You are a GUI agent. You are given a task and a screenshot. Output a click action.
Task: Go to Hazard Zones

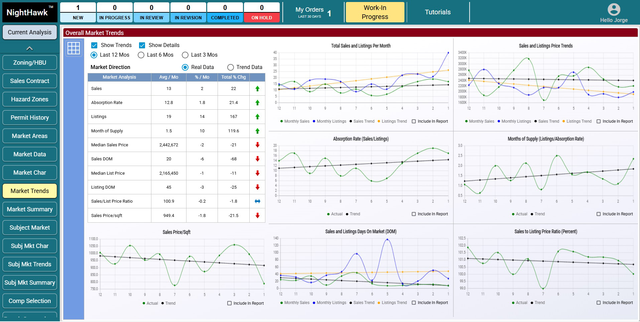click(30, 99)
